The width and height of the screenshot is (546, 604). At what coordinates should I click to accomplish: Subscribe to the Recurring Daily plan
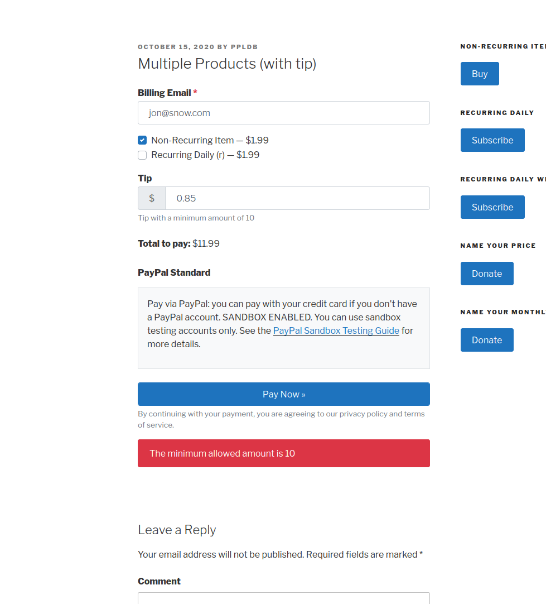pyautogui.click(x=492, y=140)
